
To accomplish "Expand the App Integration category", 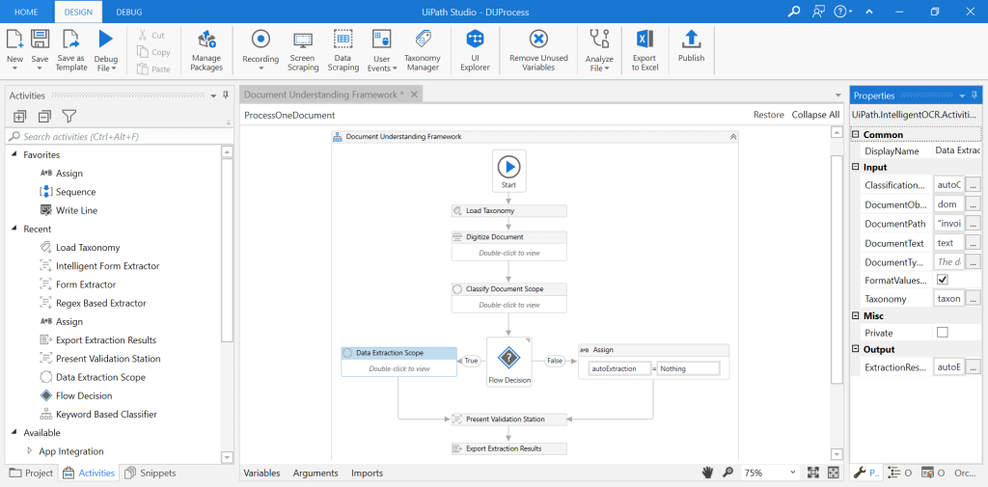I will [x=29, y=451].
